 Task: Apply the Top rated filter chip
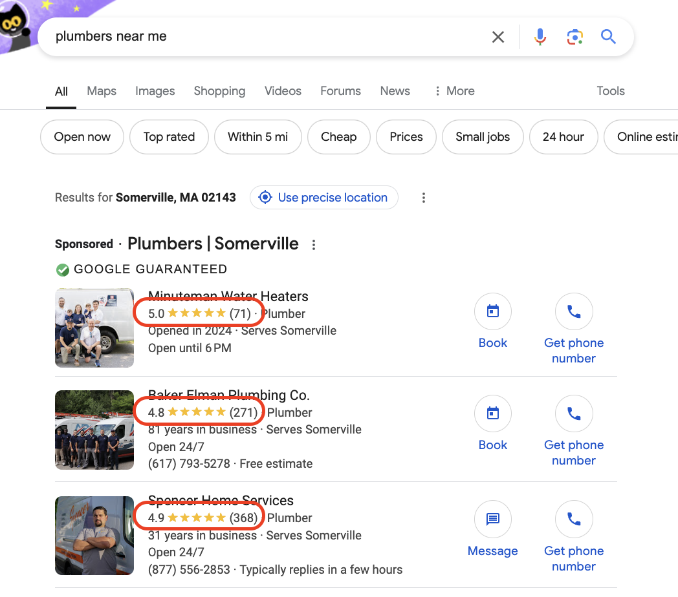coord(169,137)
